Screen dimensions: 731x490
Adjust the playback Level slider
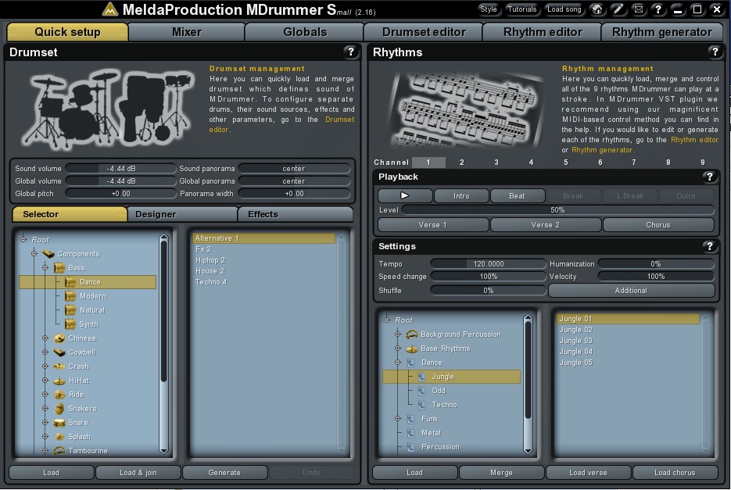point(557,209)
